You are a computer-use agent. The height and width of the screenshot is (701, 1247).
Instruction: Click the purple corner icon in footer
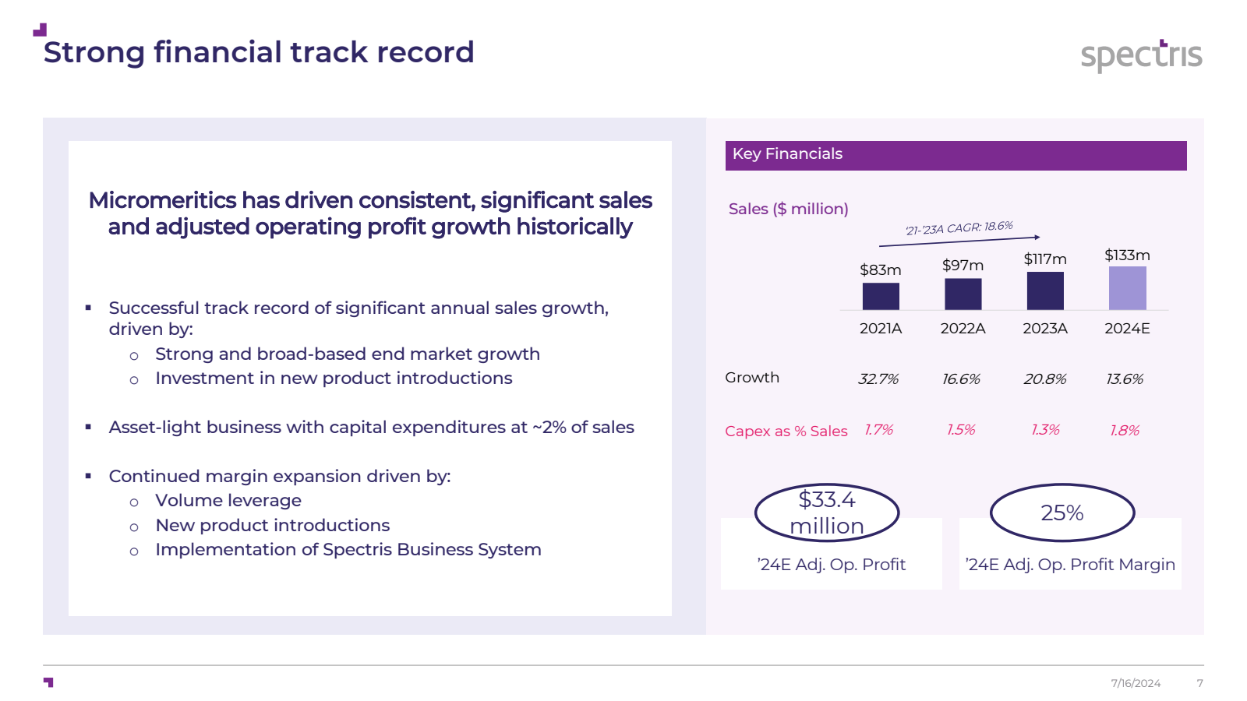click(48, 682)
